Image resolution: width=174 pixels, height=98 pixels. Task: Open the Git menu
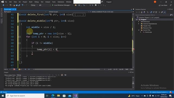[x=20, y=2]
